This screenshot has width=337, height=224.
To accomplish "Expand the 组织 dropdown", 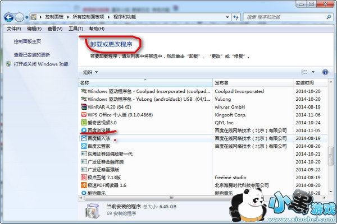I will click(x=90, y=72).
